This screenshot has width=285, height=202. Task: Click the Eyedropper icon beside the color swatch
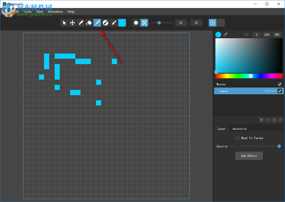tap(225, 34)
